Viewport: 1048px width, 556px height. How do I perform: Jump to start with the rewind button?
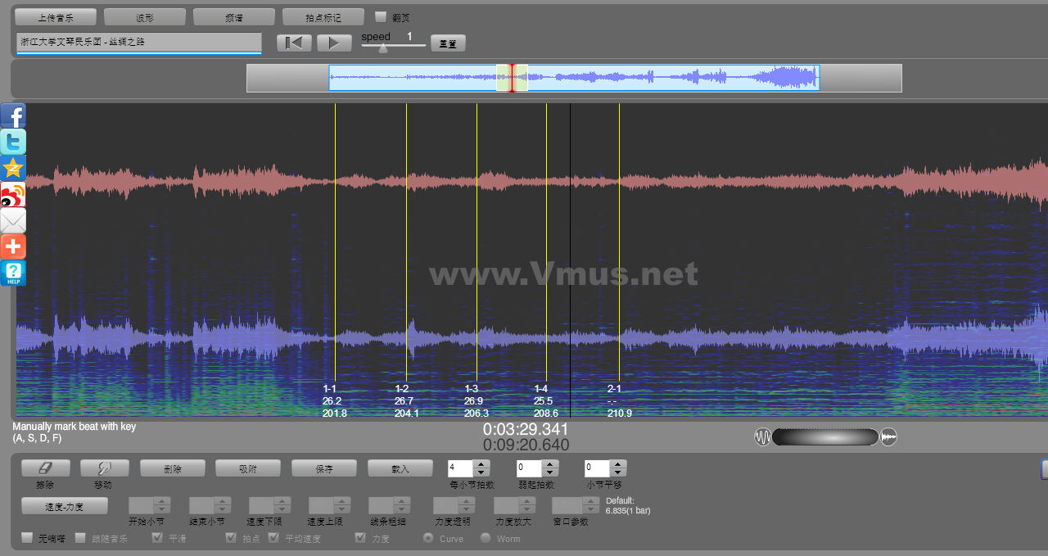[294, 43]
